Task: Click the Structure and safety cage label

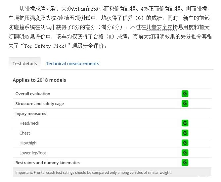Action: [39, 104]
